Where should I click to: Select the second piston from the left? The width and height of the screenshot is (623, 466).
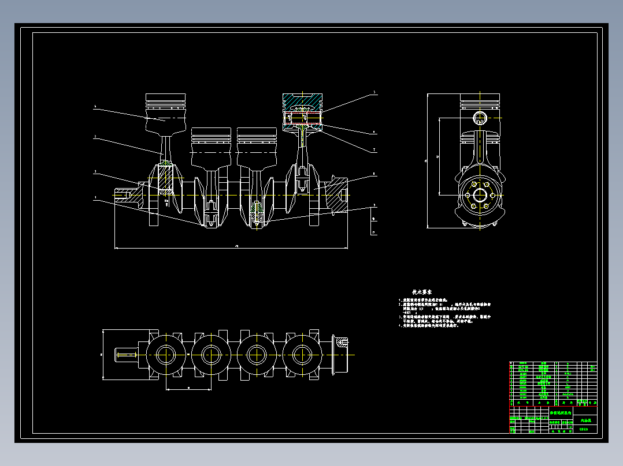click(211, 148)
